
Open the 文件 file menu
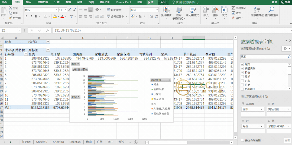click(x=4, y=2)
